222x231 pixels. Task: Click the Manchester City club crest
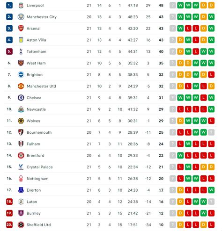pos(21,17)
